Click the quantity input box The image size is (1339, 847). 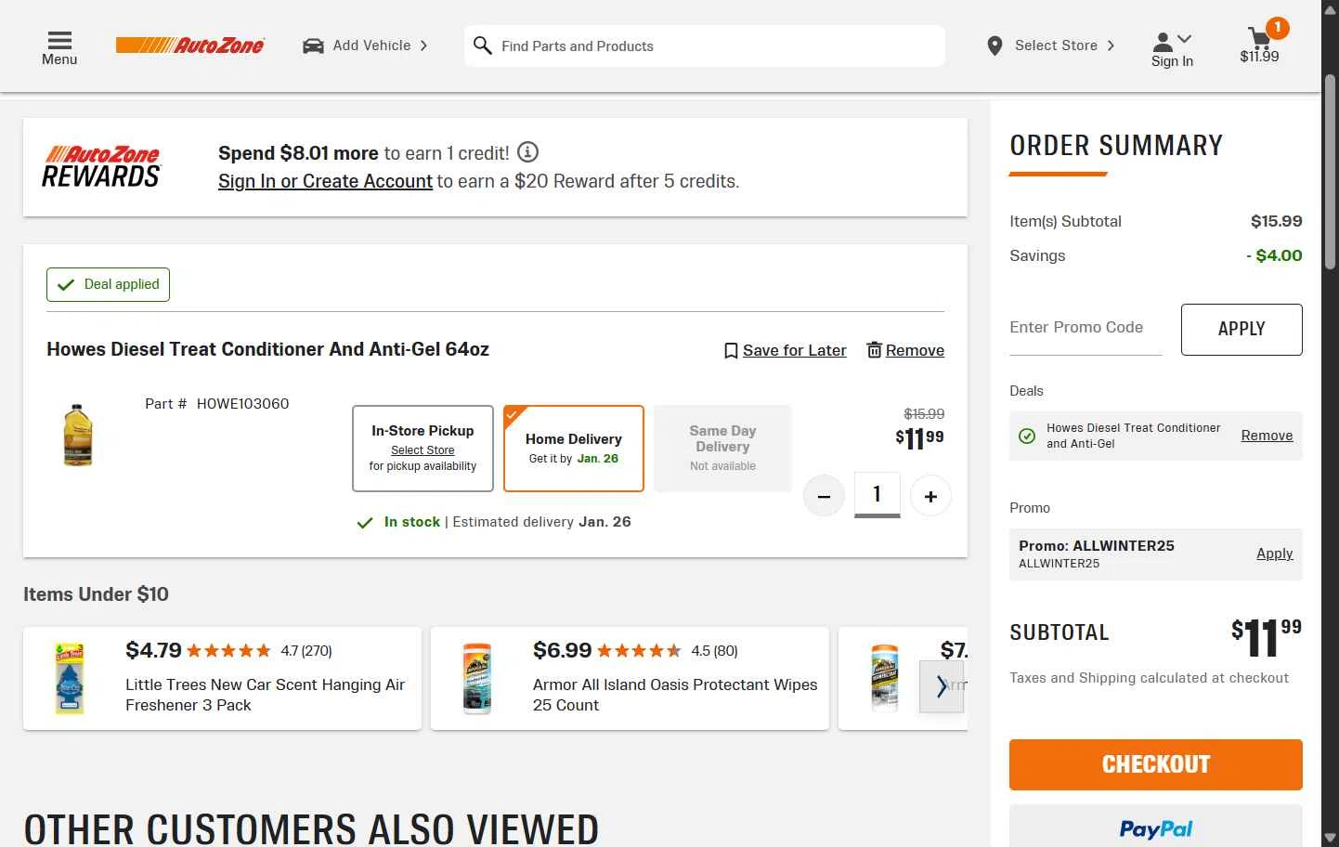(x=877, y=495)
